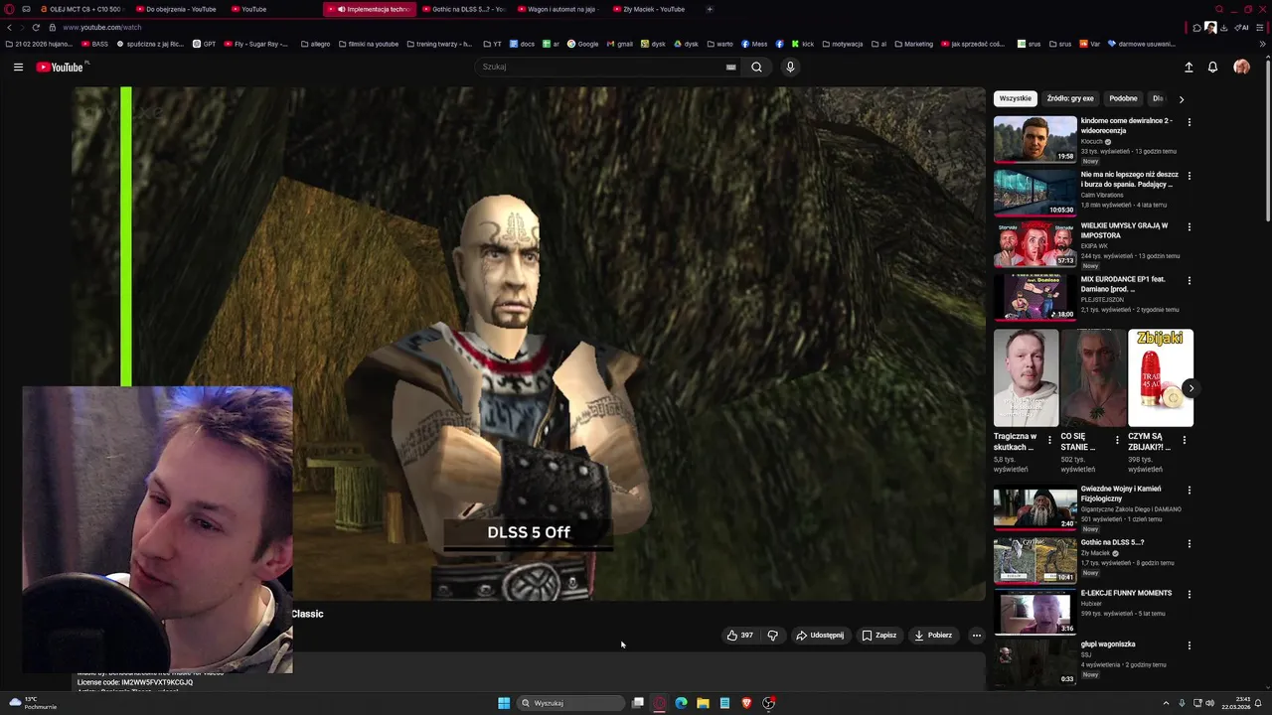
Task: Select the Źródło: gry exe chip
Action: point(1070,98)
